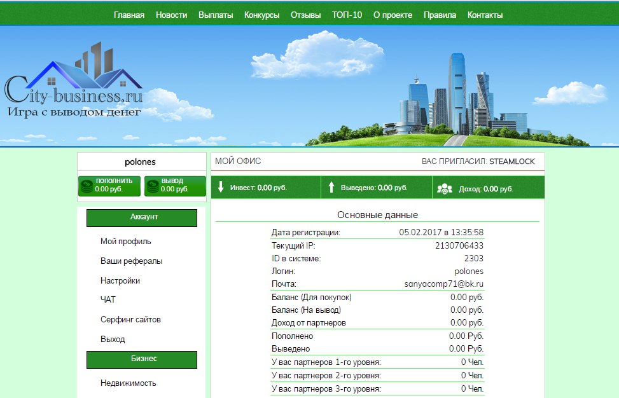Click партнеров 3-го уровня row label
The height and width of the screenshot is (398, 619).
[x=326, y=389]
